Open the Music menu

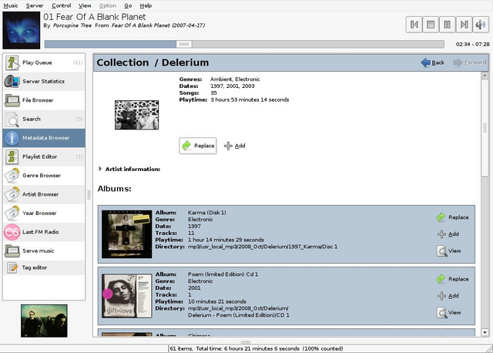[11, 5]
